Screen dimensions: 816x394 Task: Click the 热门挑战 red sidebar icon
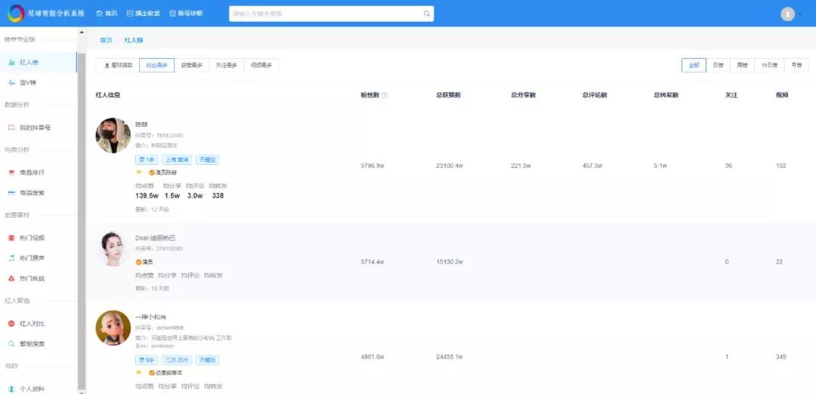(x=11, y=279)
